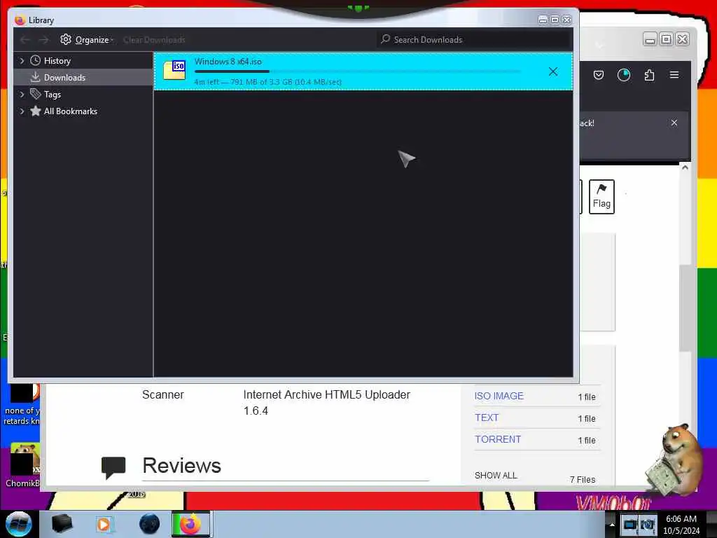Select All Bookmarks in Library sidebar

[x=71, y=111]
